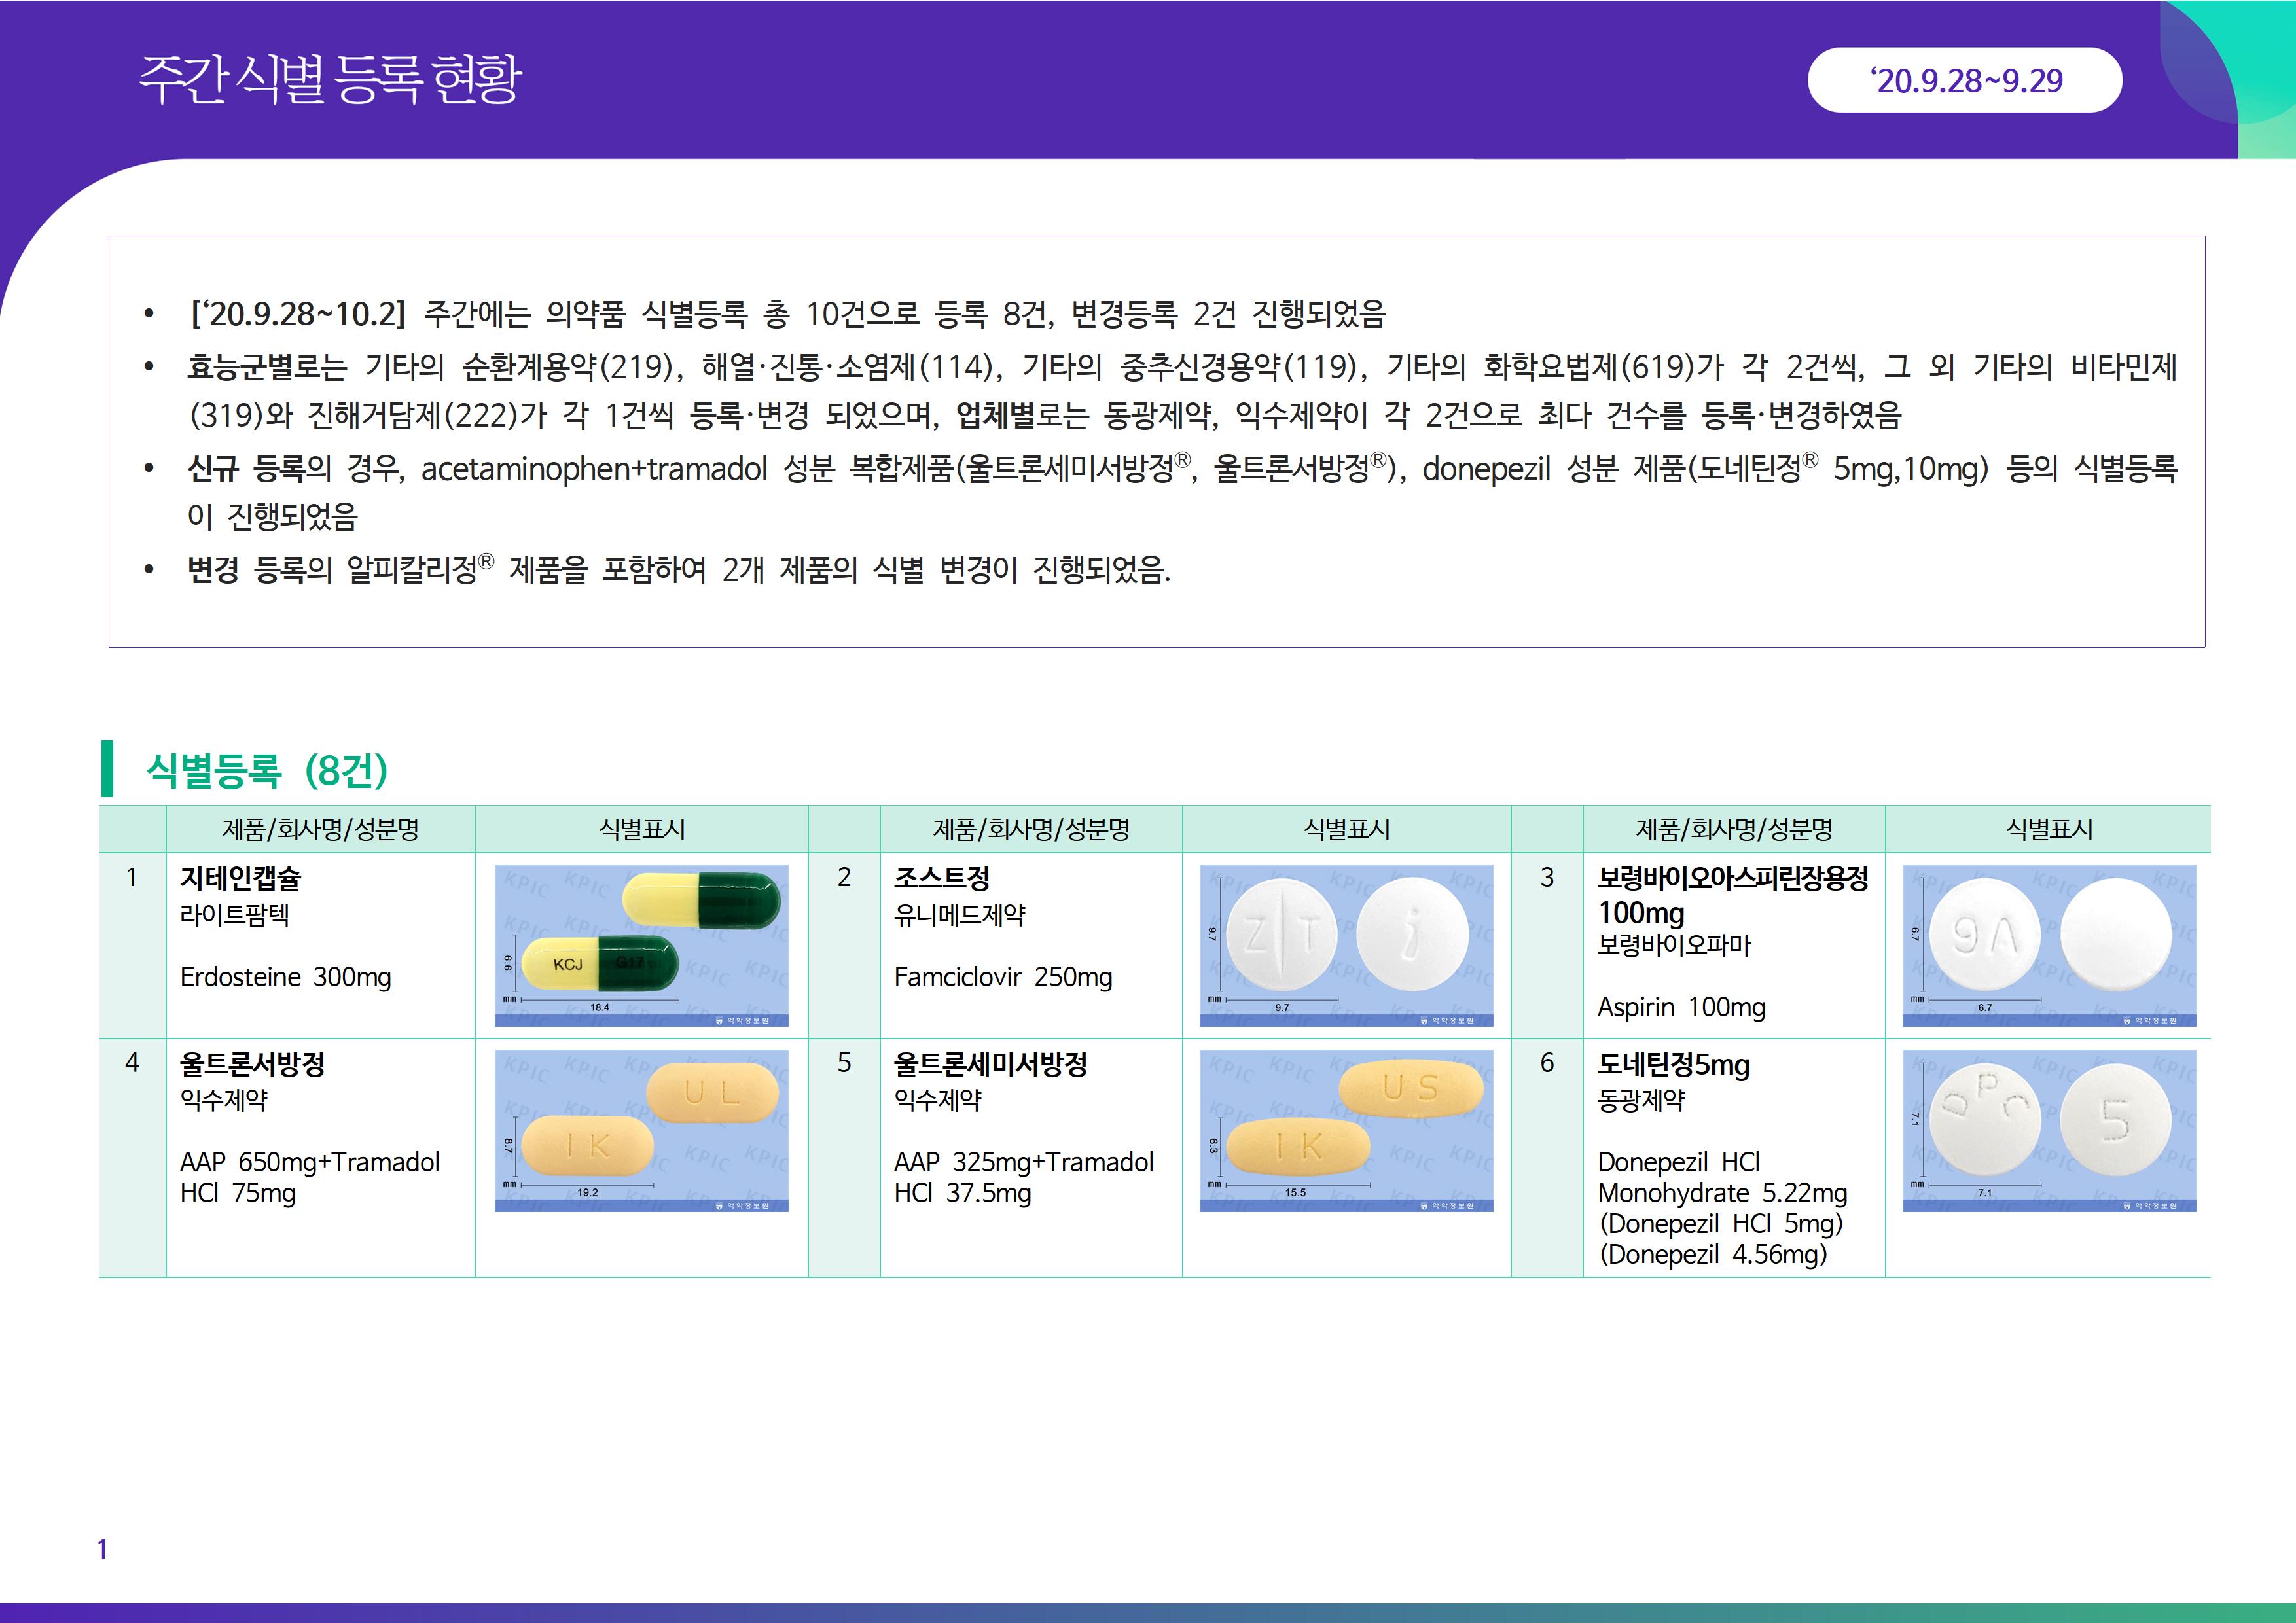The width and height of the screenshot is (2296, 1623).
Task: Click the 울트론서방정 UL tablet image
Action: tap(641, 1130)
